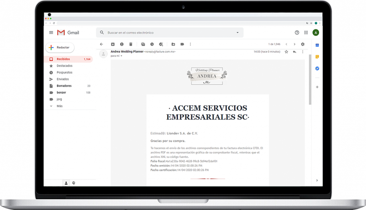Expand recipient details next to 'para mí'
Screen dimensions: 366x210
(122, 56)
